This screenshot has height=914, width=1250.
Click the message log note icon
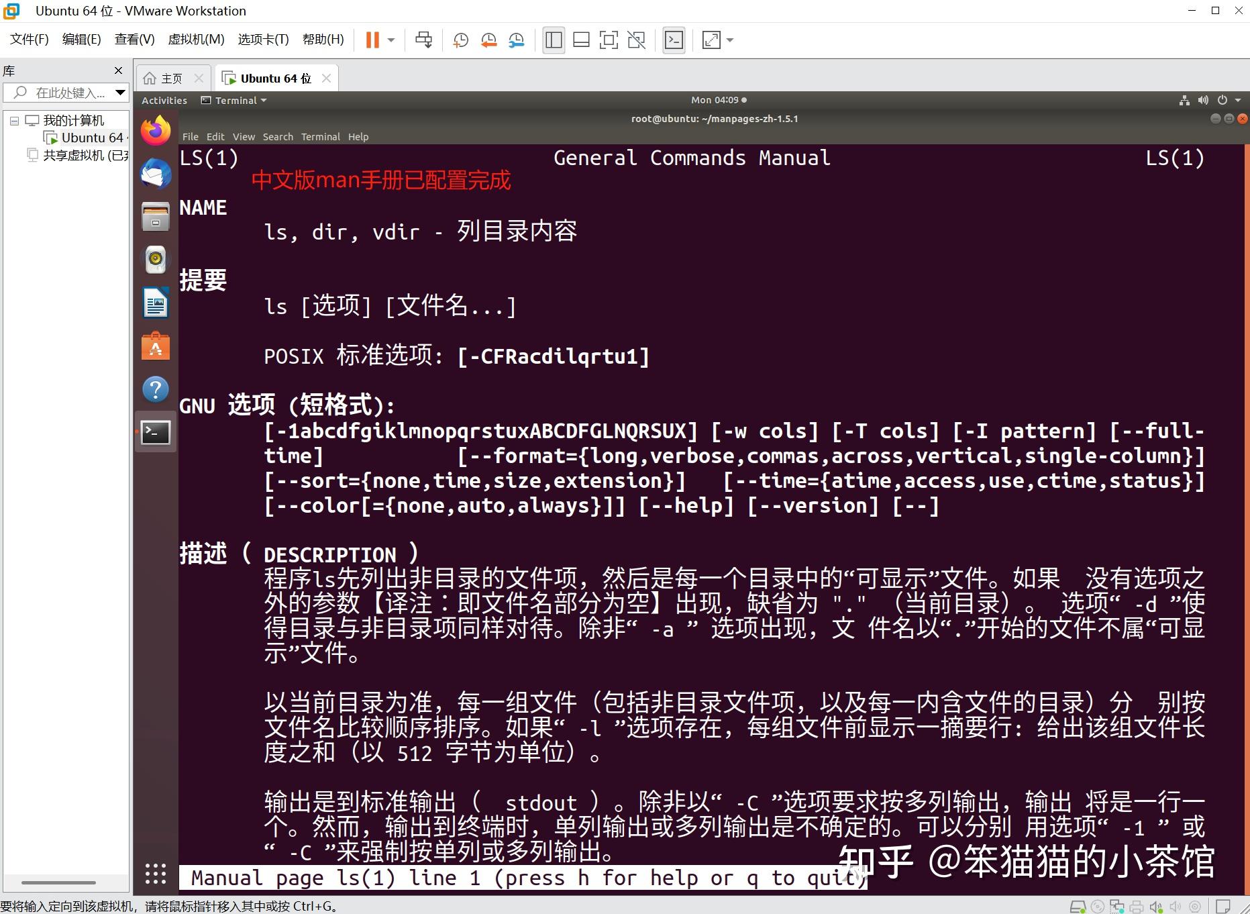click(x=1222, y=907)
